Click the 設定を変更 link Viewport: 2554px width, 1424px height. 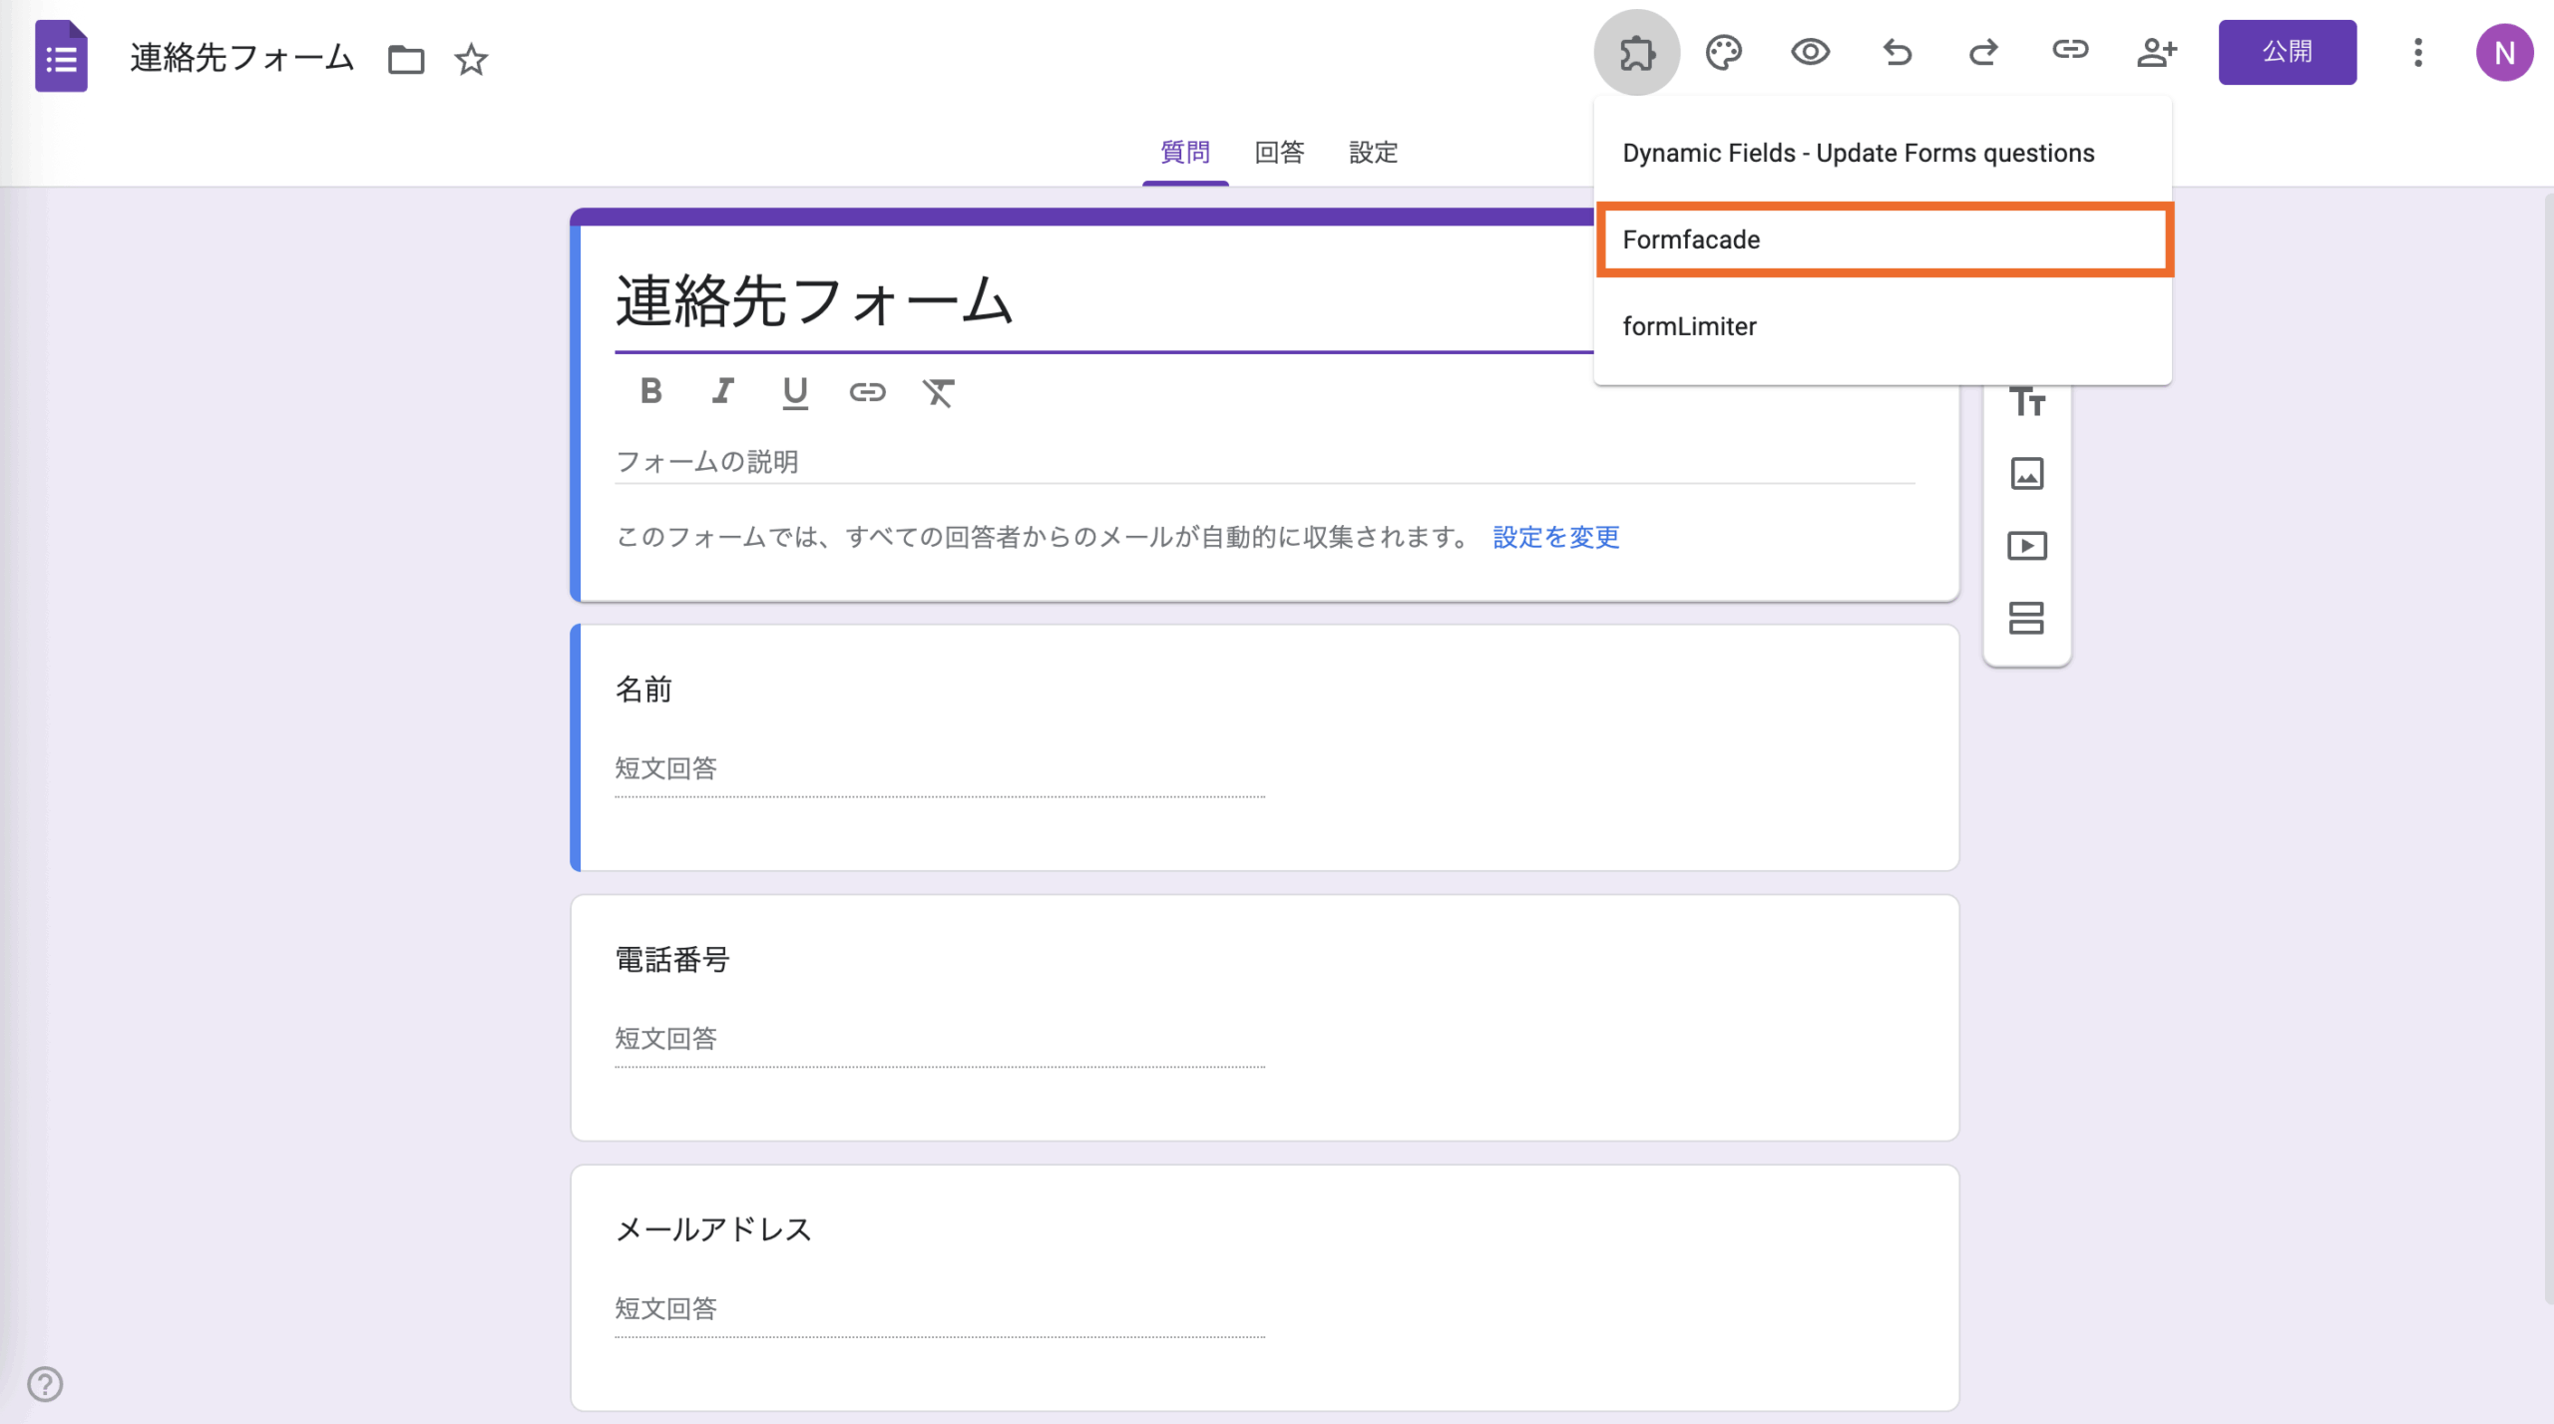pyautogui.click(x=1555, y=537)
